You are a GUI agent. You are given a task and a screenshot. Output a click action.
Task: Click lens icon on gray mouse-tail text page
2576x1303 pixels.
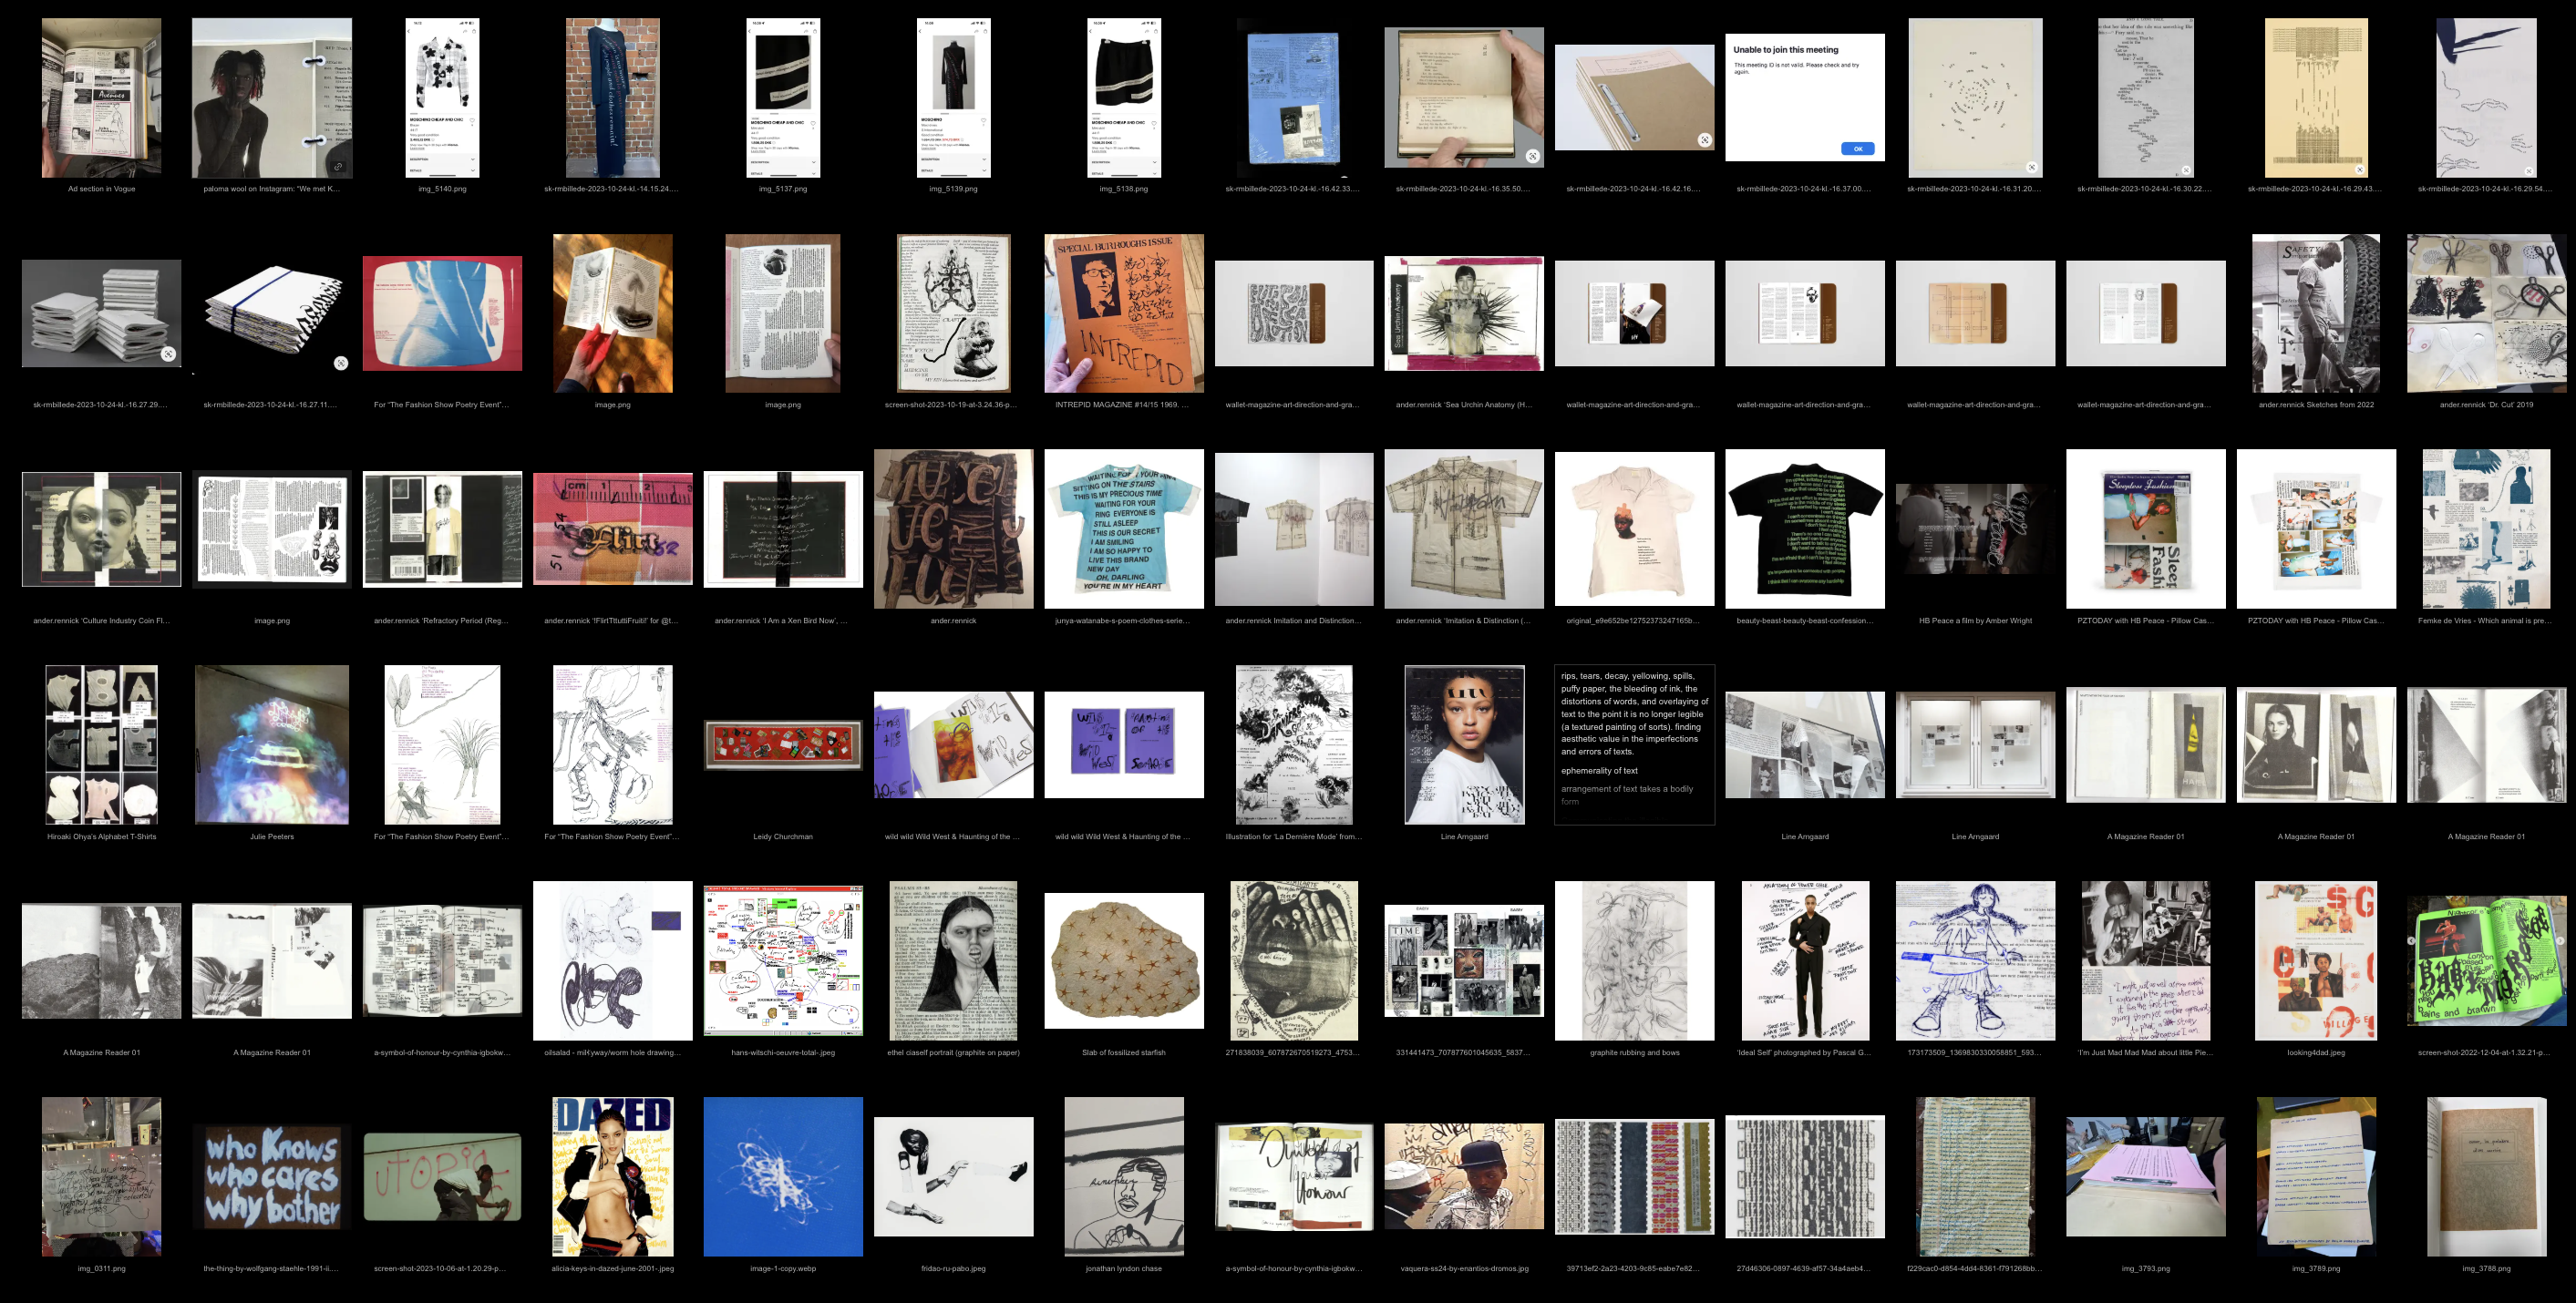coord(2186,169)
